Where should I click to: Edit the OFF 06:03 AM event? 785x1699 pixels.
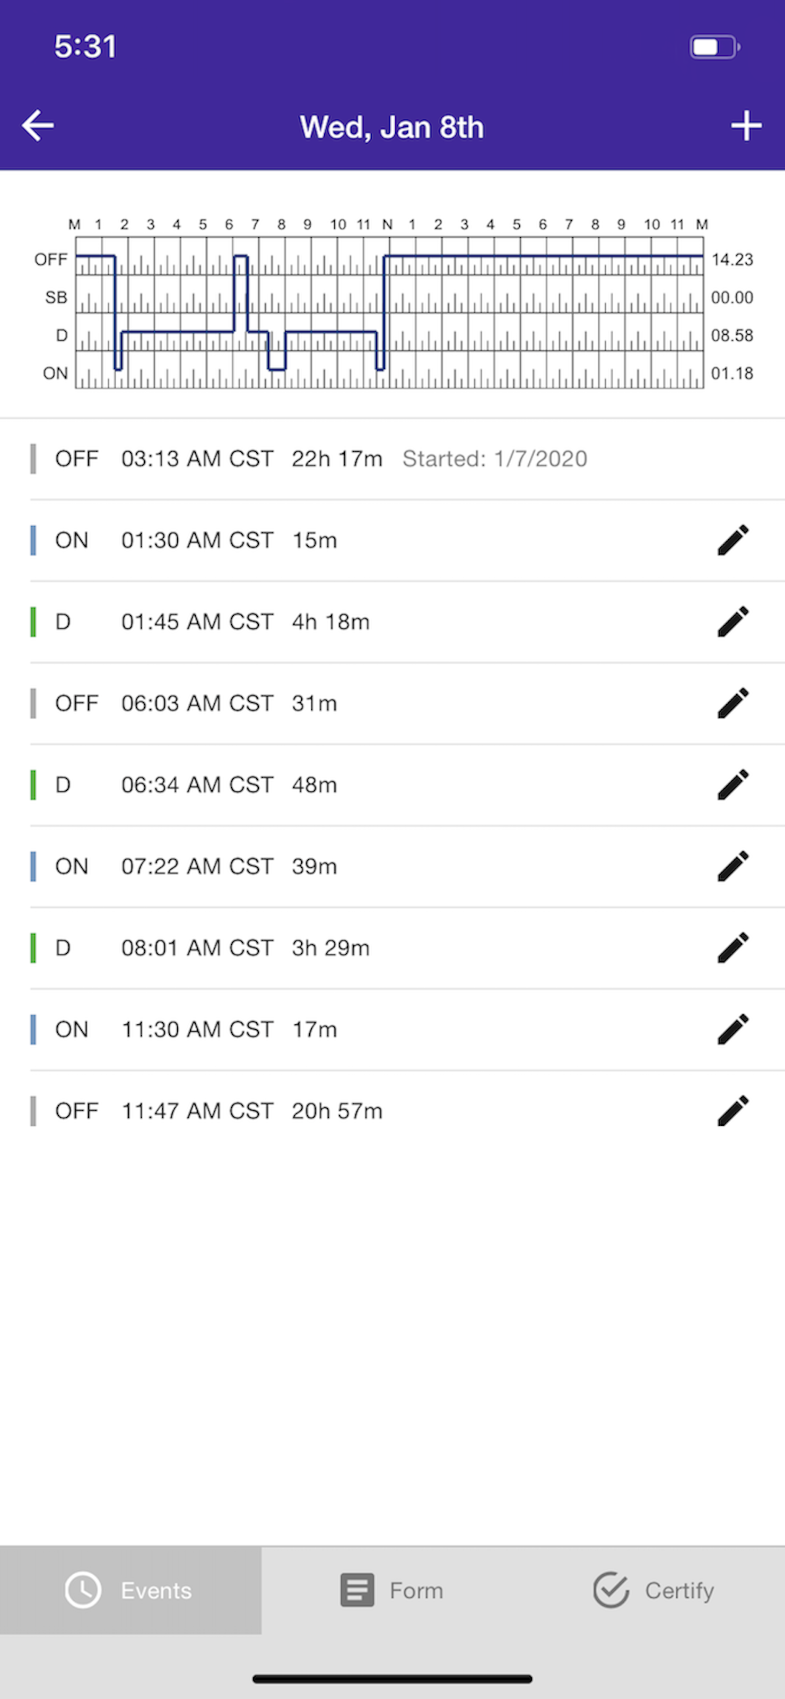tap(733, 703)
